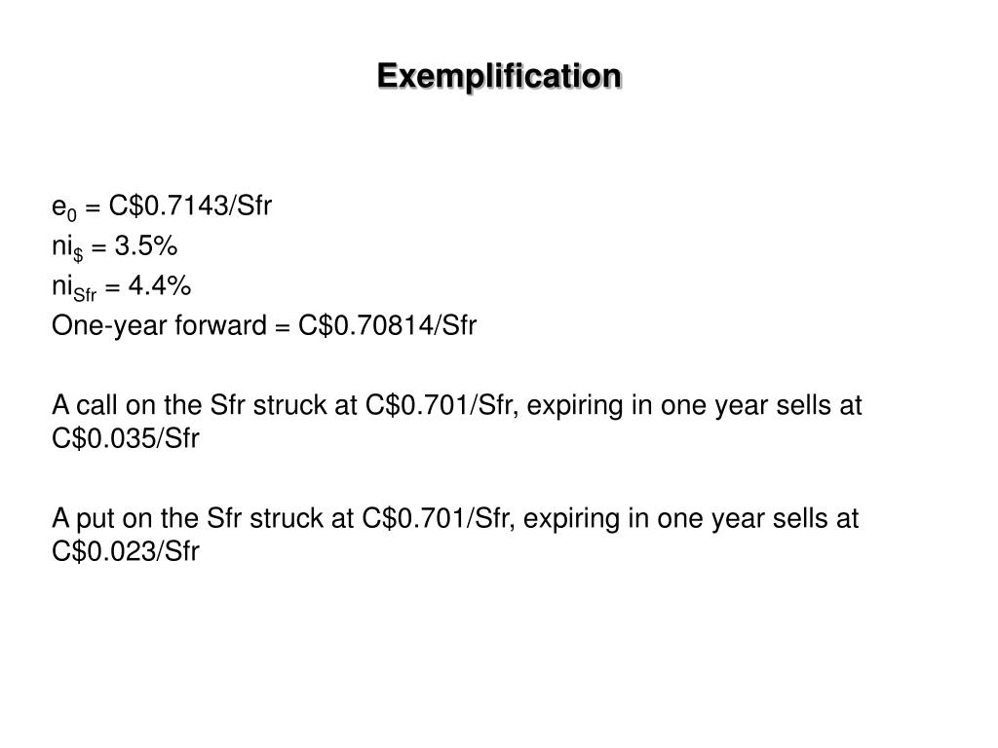Click the e0 = C$0.7143/Sfr line
Image resolution: width=998 pixels, height=748 pixels.
(x=162, y=206)
